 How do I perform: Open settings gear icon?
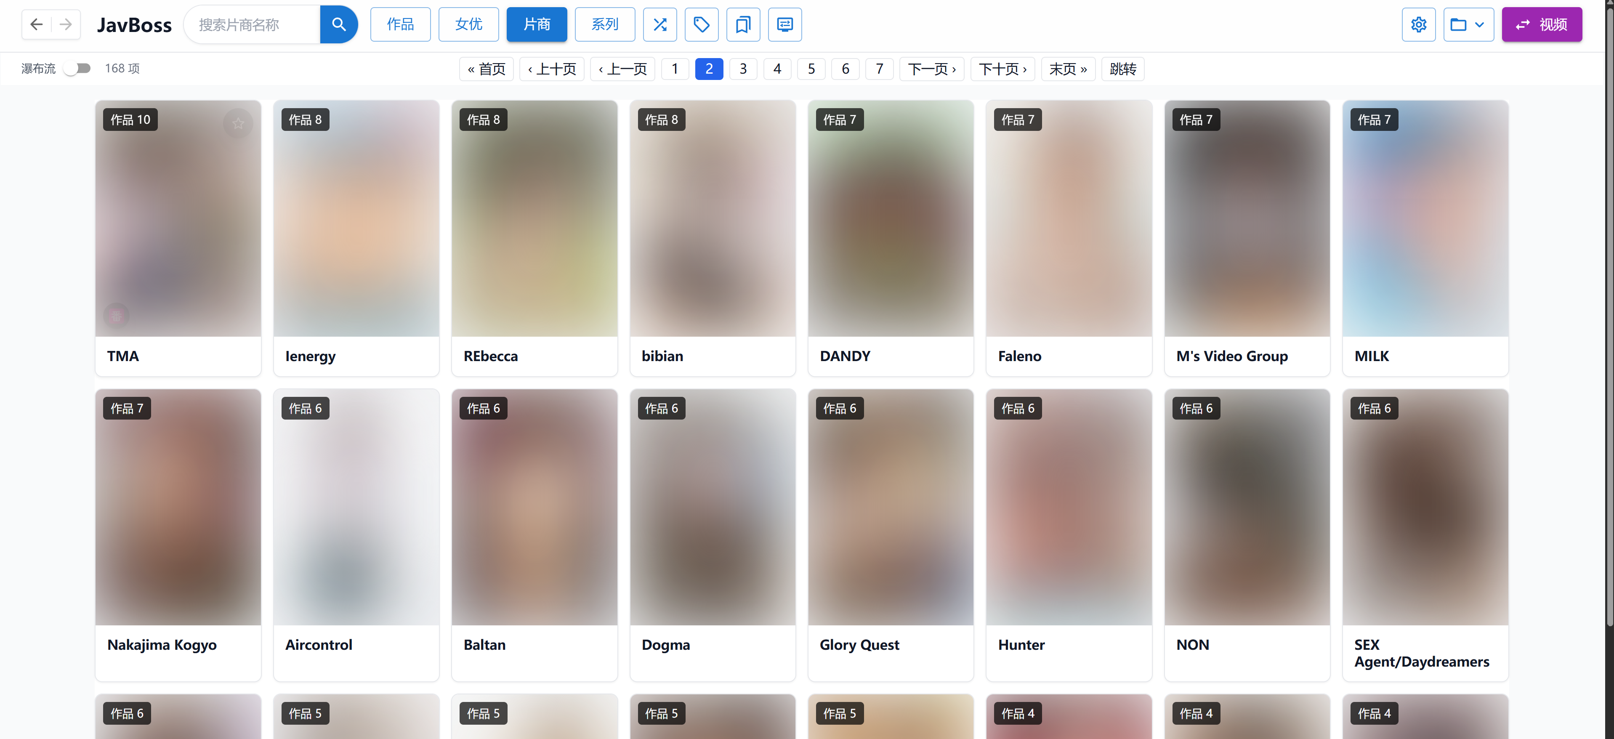click(1419, 24)
